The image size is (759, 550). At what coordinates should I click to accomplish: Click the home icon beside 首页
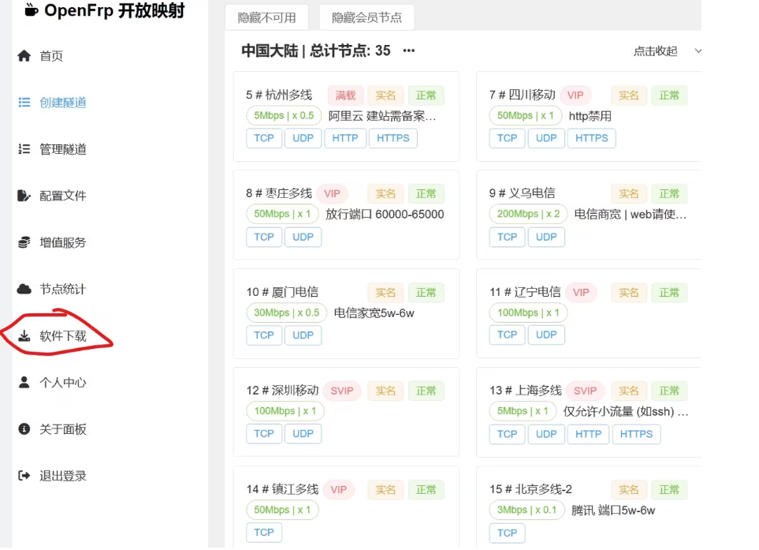(24, 56)
